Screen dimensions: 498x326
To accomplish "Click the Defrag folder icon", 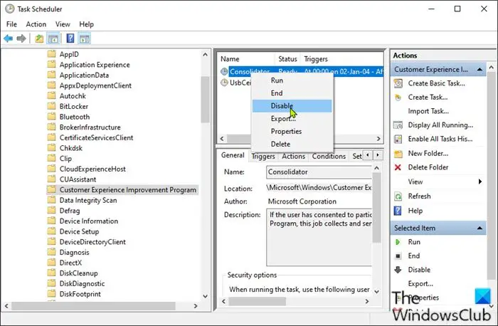I will click(x=51, y=211).
